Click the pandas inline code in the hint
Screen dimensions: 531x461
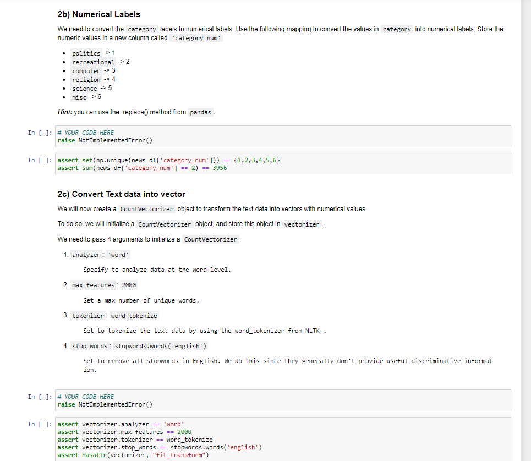tap(200, 112)
